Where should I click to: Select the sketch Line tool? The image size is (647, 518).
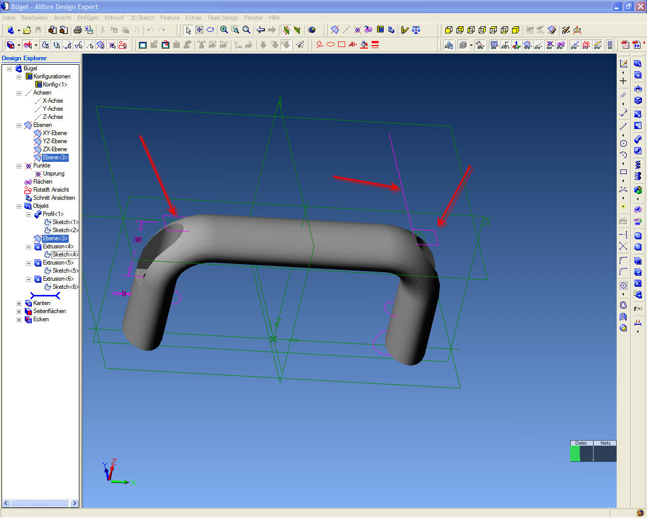623,126
